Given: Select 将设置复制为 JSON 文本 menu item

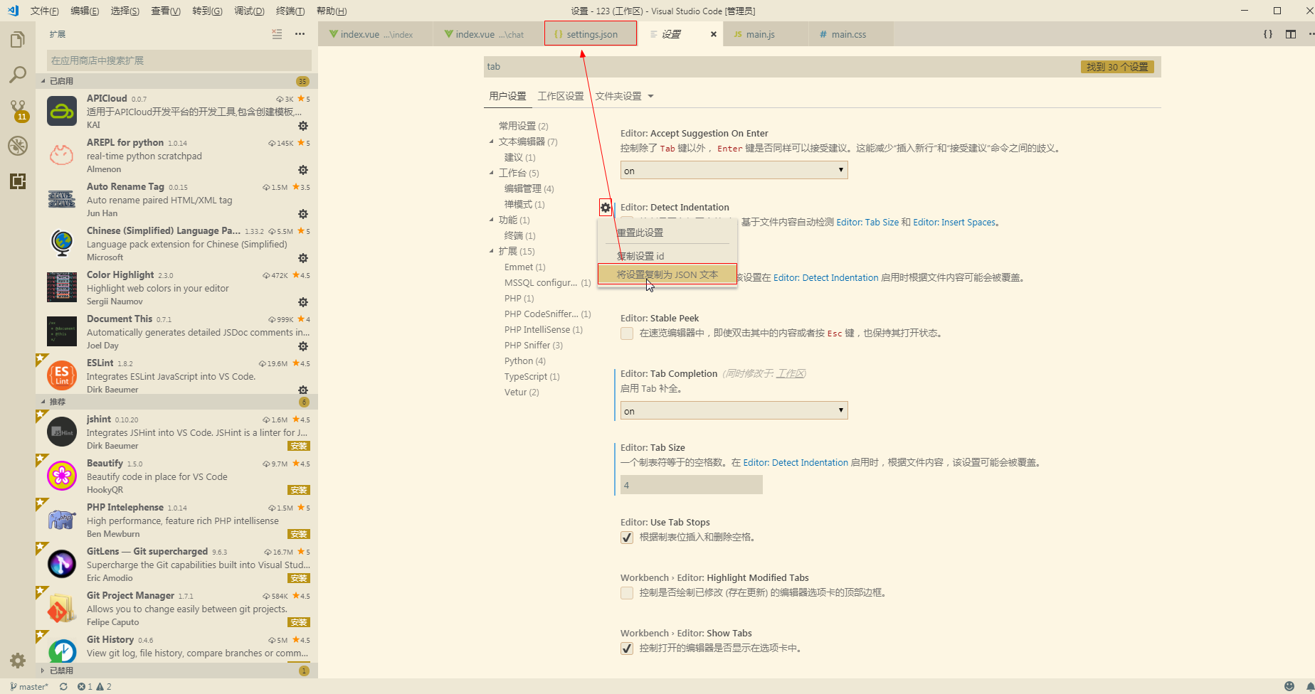Looking at the screenshot, I should (x=667, y=274).
